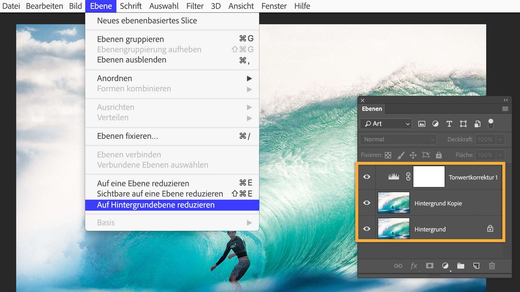Image resolution: width=520 pixels, height=292 pixels.
Task: Select the Tonwertkorrektur 1 white mask thumbnail
Action: pyautogui.click(x=429, y=177)
